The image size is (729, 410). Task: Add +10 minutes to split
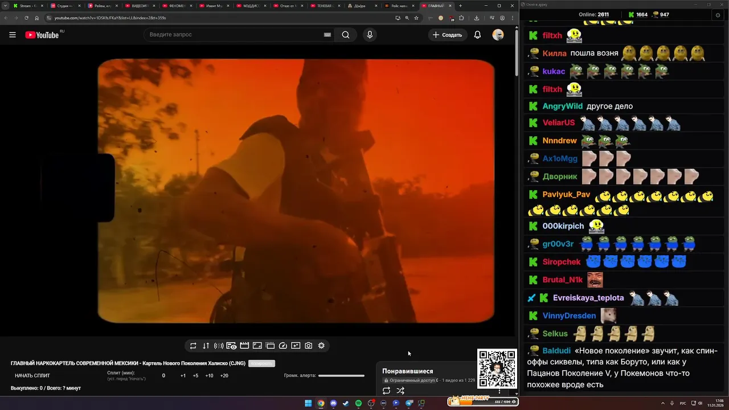(x=209, y=376)
